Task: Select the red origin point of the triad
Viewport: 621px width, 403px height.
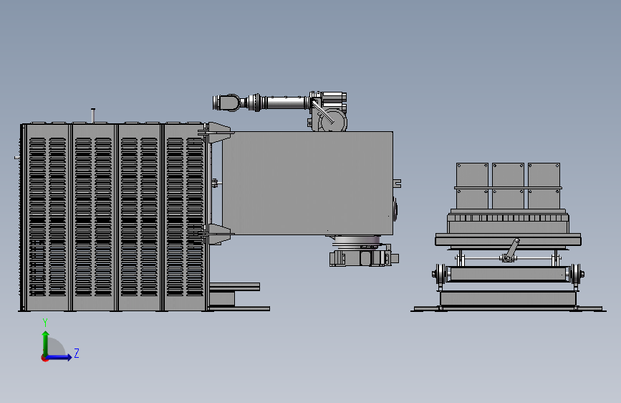Action: (44, 358)
